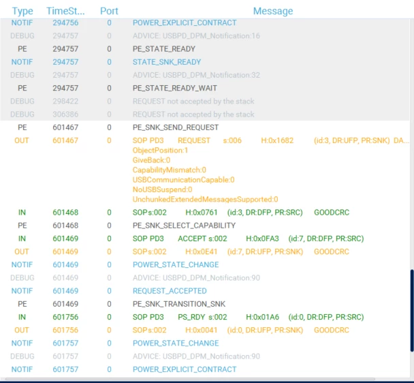414x383 pixels.
Task: Click the H:0x0FA3 header value
Action: coord(262,239)
